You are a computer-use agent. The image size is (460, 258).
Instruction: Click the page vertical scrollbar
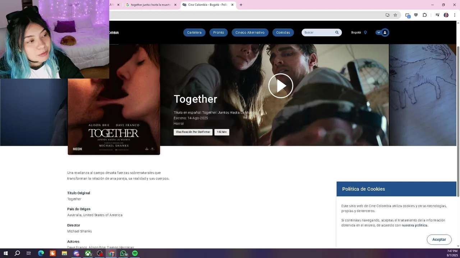click(x=458, y=121)
